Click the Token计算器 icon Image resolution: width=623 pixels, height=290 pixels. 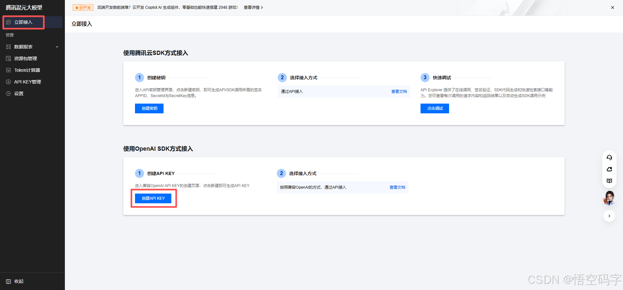coord(8,70)
